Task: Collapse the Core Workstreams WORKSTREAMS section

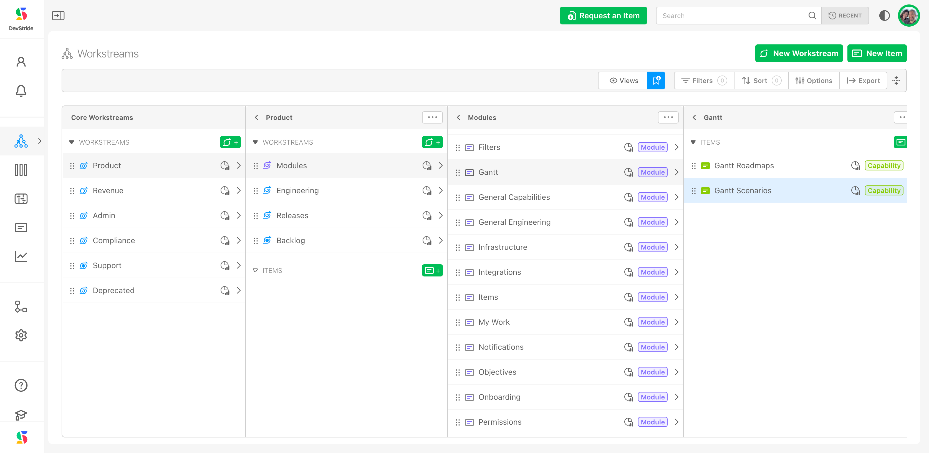Action: (x=71, y=142)
